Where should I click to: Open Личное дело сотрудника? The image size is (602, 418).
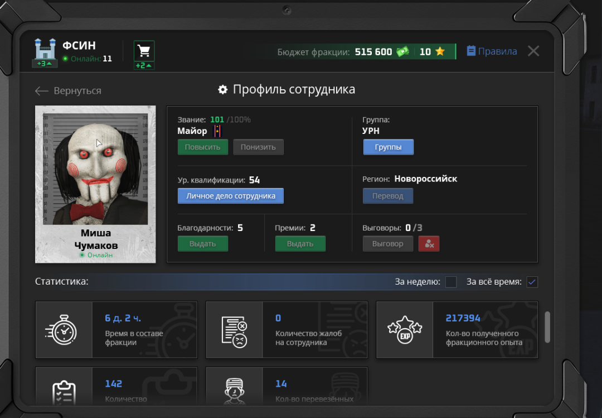tap(231, 196)
